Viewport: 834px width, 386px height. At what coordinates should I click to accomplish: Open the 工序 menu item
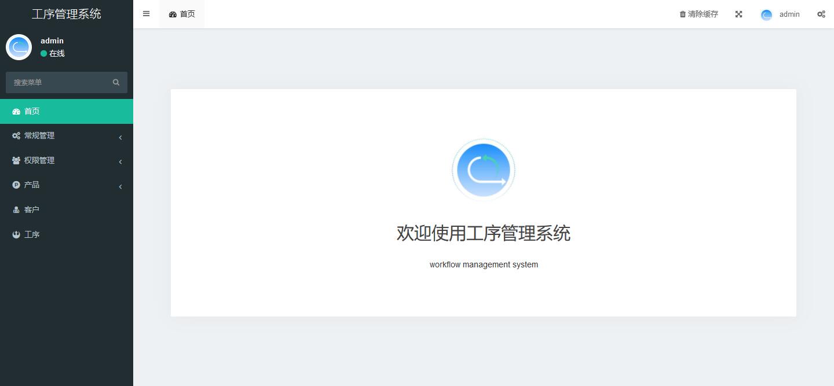click(67, 234)
